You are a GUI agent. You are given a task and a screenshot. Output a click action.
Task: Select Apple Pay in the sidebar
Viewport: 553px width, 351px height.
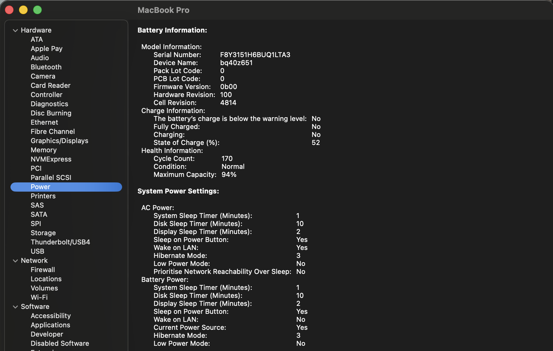[46, 49]
